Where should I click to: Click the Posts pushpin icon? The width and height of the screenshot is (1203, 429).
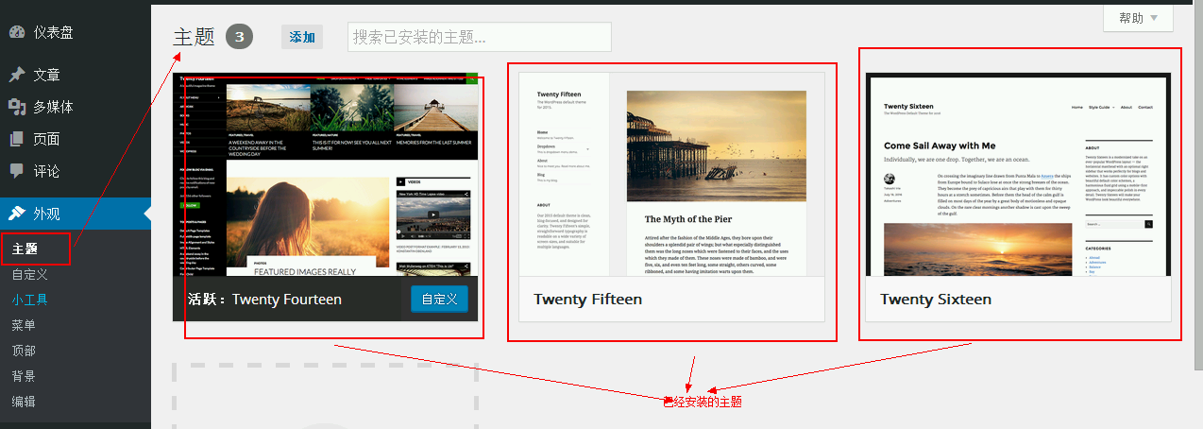tap(17, 75)
